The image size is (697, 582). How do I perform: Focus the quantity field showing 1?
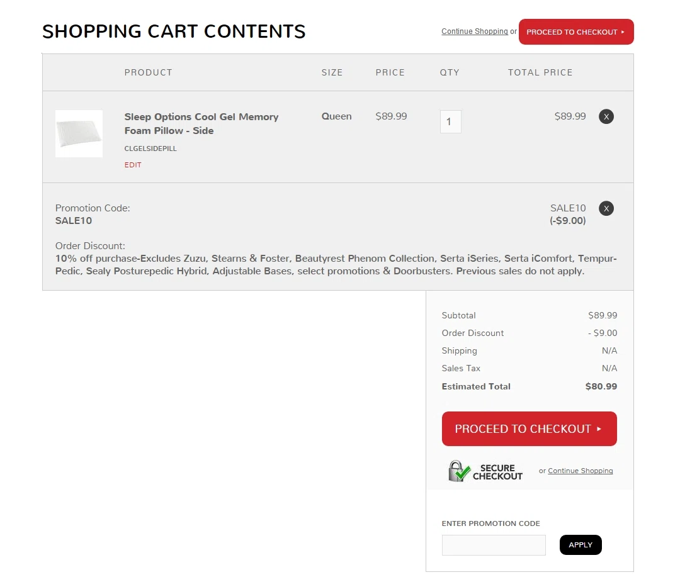[x=450, y=121]
